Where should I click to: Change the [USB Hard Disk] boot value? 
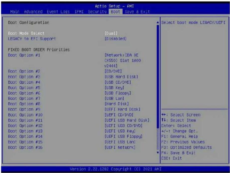tap(121, 77)
